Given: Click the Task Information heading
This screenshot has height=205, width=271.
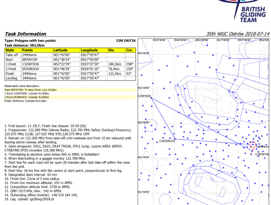Looking at the screenshot, I should click(x=25, y=34).
